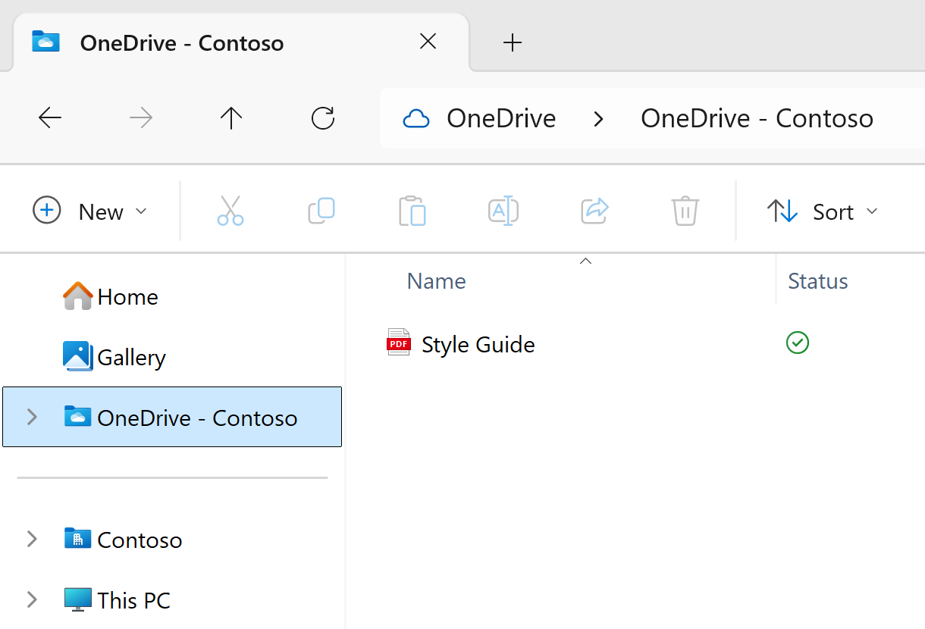Viewport: 925px width, 629px height.
Task: Click the Rename icon in toolbar
Action: [x=503, y=211]
